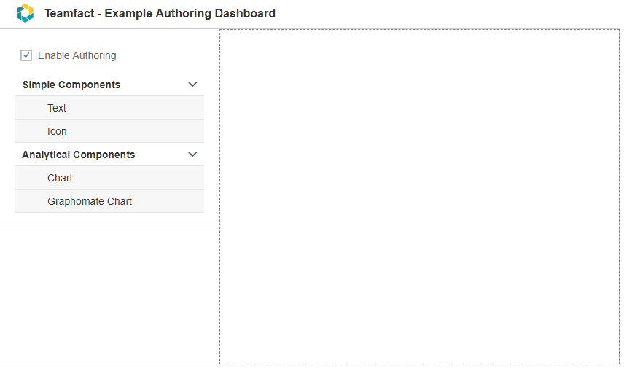Click the blank row area right of Chart item

point(139,178)
